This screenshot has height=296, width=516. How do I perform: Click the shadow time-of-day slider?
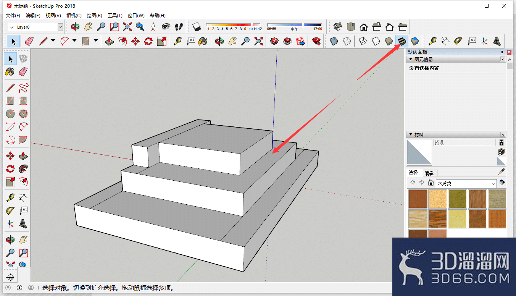(294, 26)
